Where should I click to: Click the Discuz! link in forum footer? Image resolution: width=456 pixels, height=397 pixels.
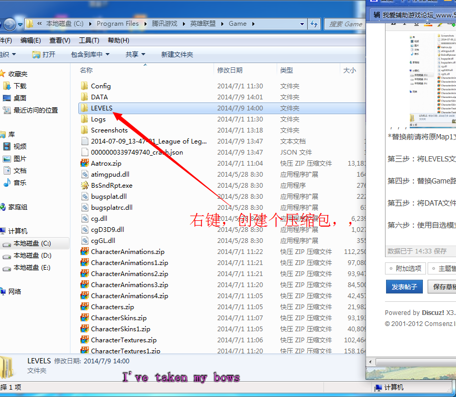433,313
